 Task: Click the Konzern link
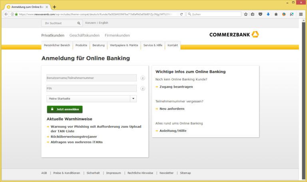[x=91, y=23]
